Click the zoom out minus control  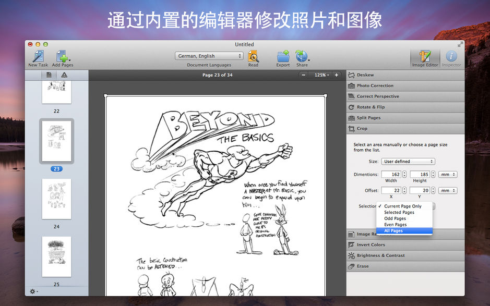pos(303,75)
